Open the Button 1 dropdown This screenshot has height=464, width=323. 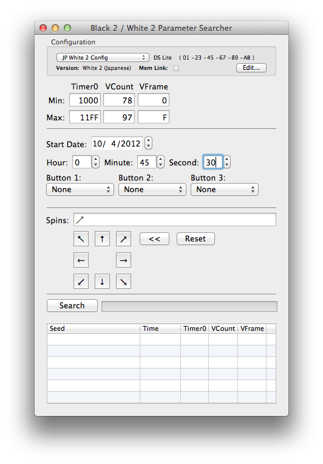point(80,189)
